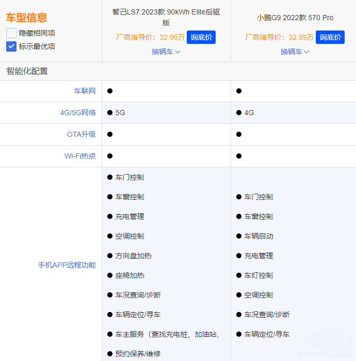Expand 换车辆 dropdown under 小鹏G9
This screenshot has width=356, height=361.
pos(295,52)
